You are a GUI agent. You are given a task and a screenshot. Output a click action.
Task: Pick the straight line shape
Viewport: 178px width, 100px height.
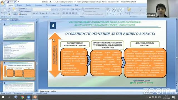point(110,9)
